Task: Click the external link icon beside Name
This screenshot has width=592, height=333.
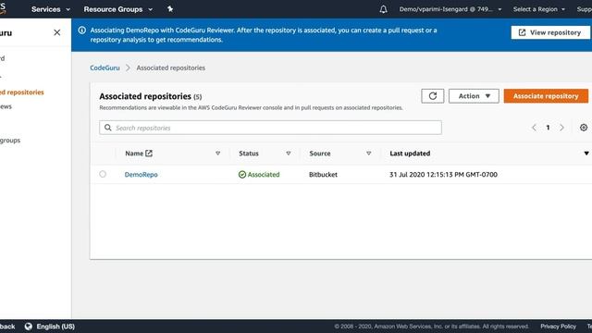Action: tap(149, 153)
